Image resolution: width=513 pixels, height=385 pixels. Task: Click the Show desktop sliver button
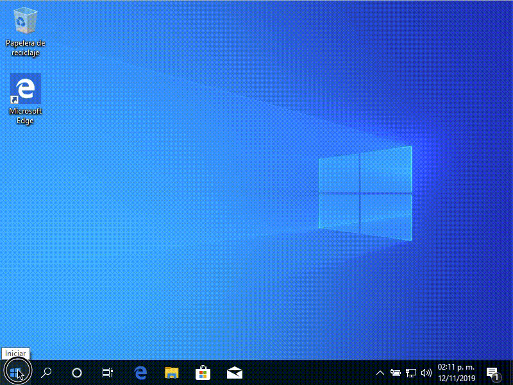[x=511, y=373]
